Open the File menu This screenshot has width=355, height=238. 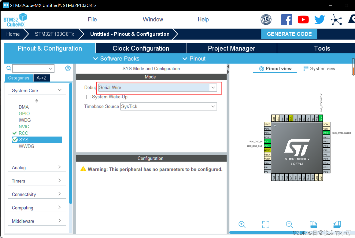[x=92, y=20]
